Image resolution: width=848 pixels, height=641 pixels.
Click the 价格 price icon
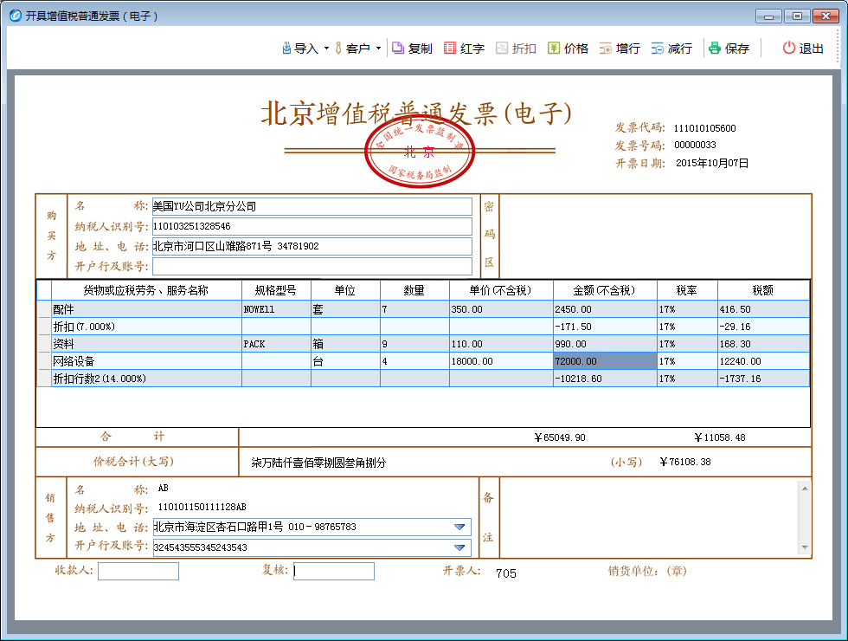(554, 49)
